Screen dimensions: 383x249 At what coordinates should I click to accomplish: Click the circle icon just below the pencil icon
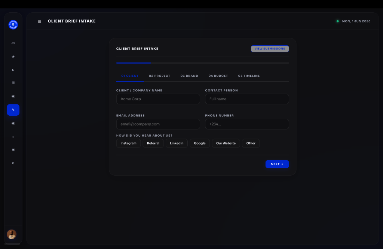(13, 124)
